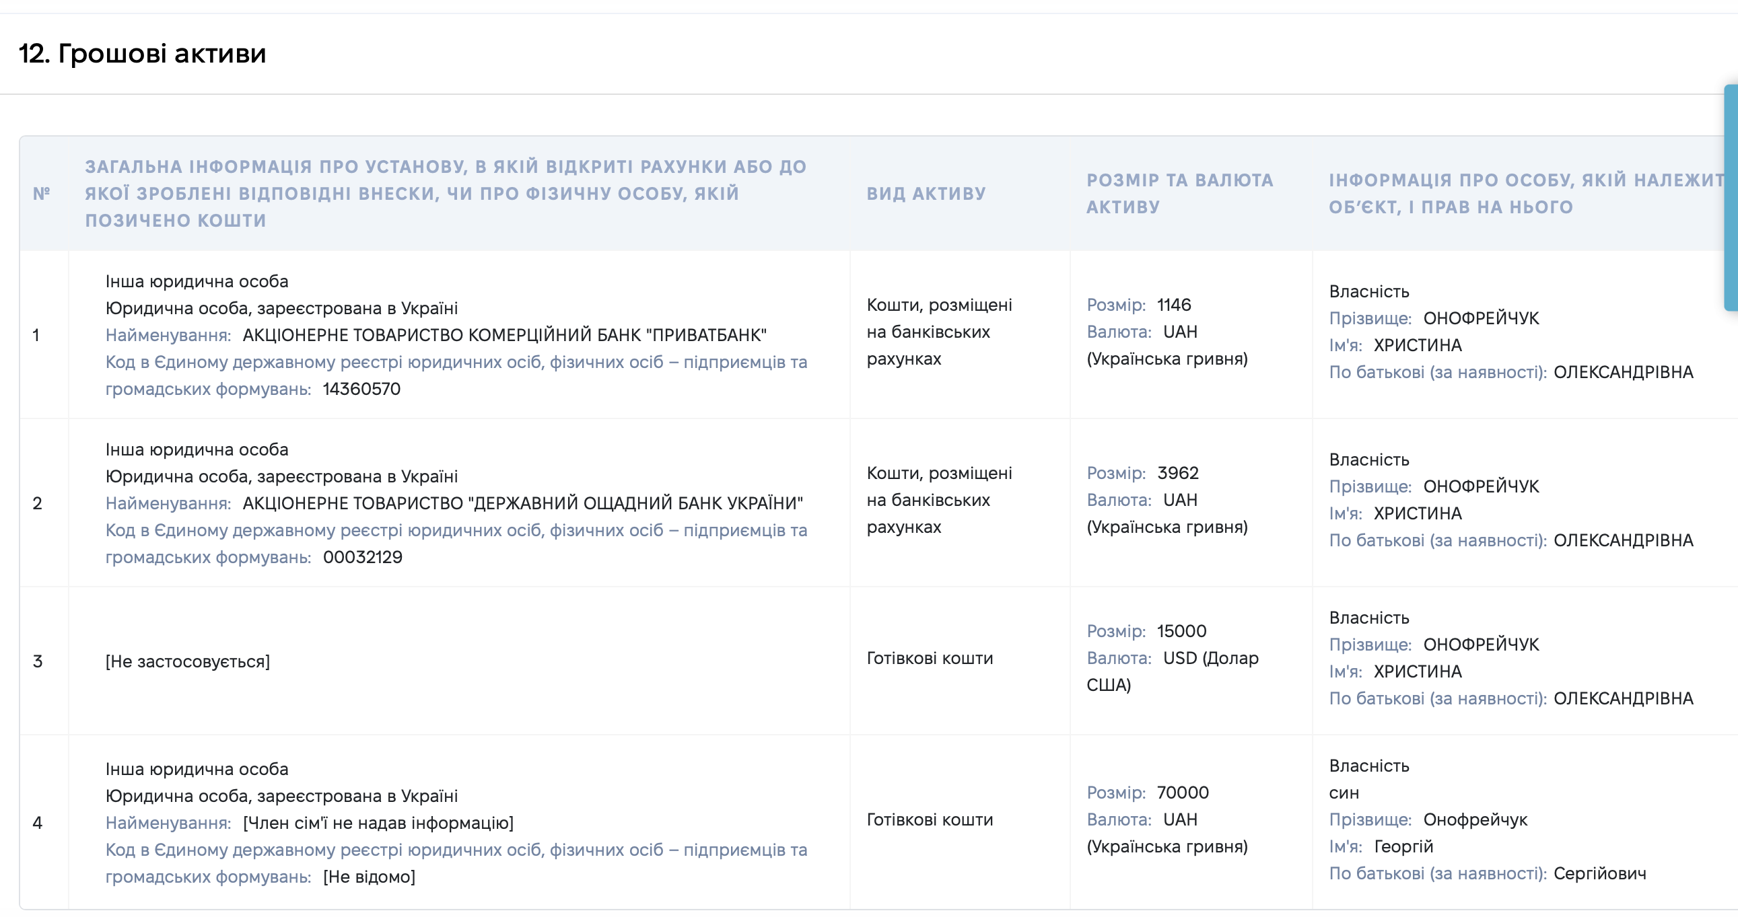Click the "USD (Долар США)" currency text

coord(1173,671)
